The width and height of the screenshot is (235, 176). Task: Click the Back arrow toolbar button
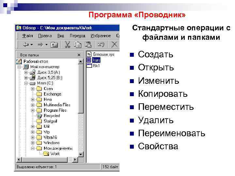[x=26, y=44]
